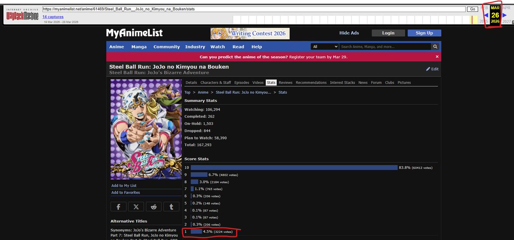Share on X (Twitter) icon
The image size is (514, 240).
(136, 207)
